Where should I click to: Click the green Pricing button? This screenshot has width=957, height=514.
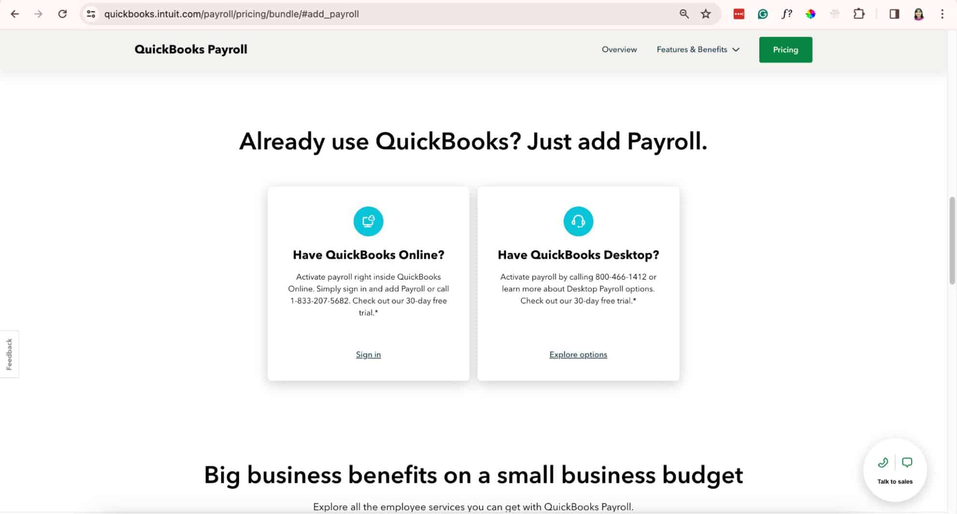coord(785,49)
